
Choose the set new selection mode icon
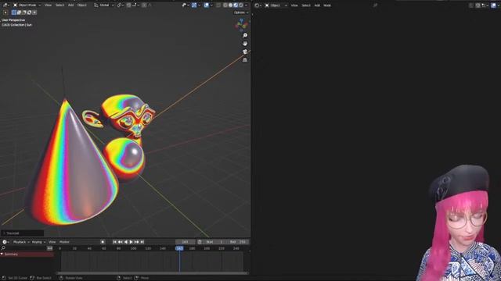pos(14,12)
